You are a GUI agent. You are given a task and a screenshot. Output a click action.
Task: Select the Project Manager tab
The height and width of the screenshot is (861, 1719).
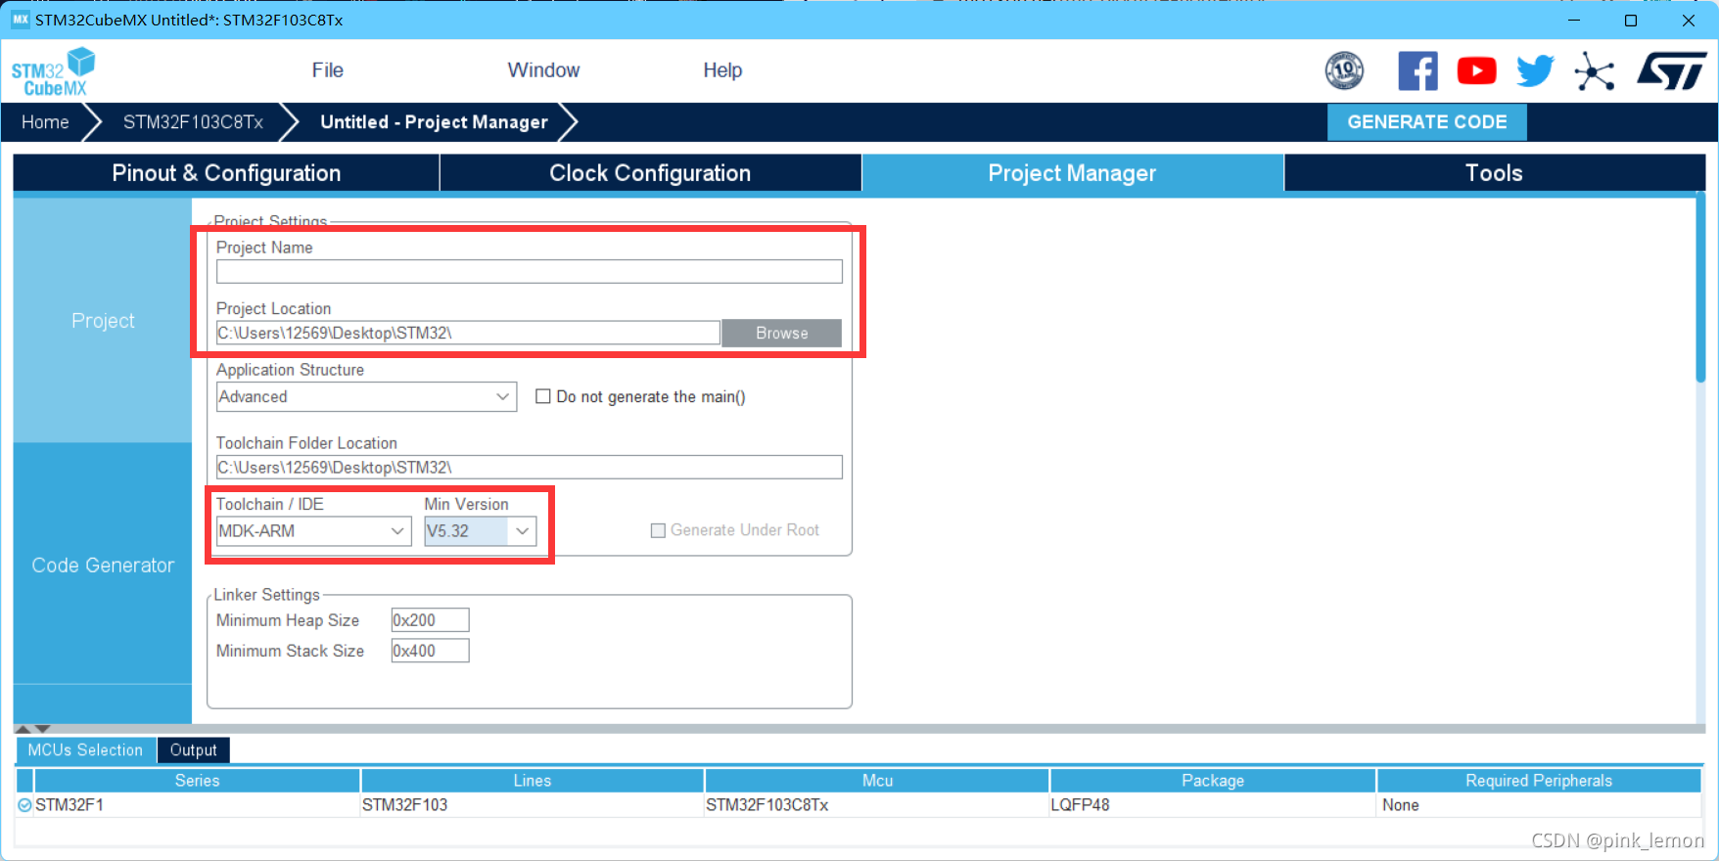[1072, 173]
